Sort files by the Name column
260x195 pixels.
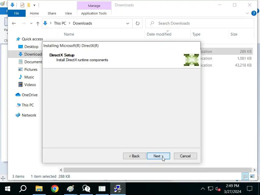coord(69,34)
